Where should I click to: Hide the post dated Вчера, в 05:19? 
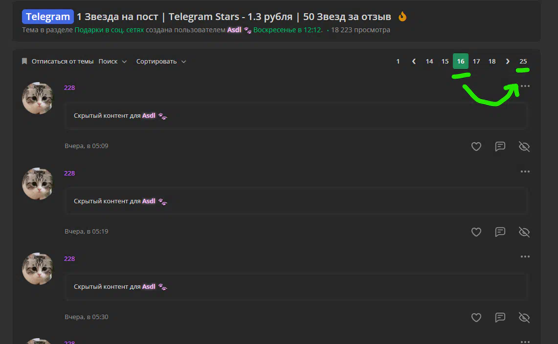524,232
